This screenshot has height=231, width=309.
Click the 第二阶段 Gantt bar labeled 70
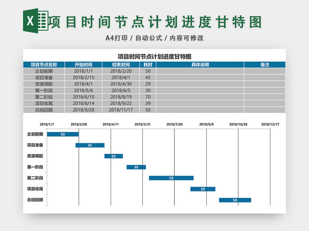tap(171, 178)
